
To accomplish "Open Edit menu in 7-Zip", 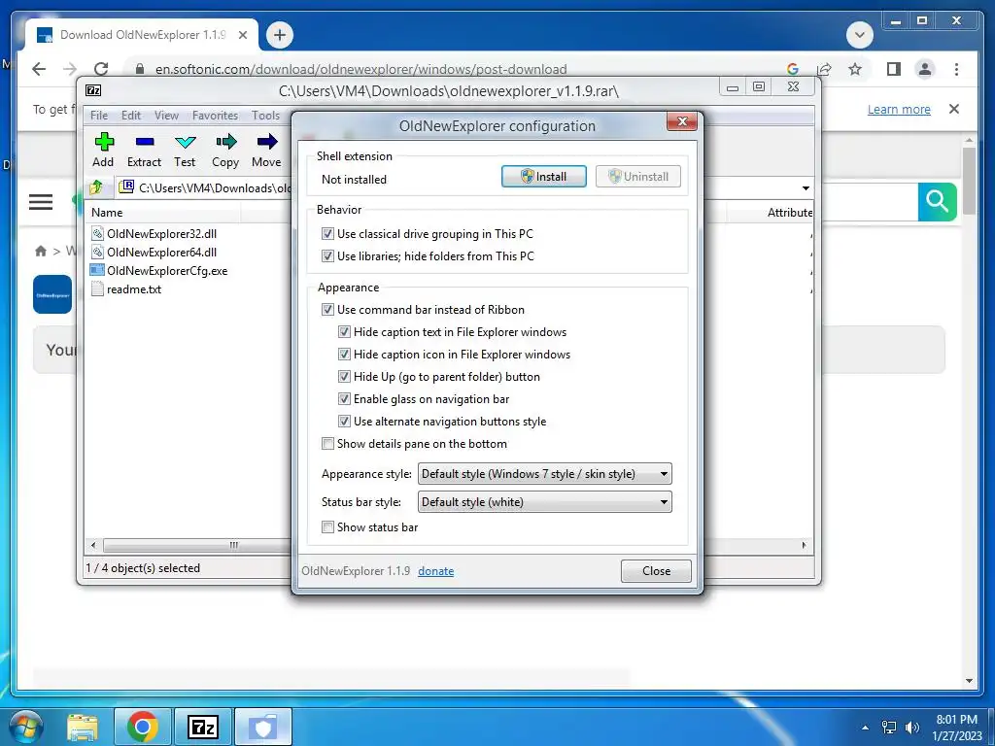I will click(131, 116).
